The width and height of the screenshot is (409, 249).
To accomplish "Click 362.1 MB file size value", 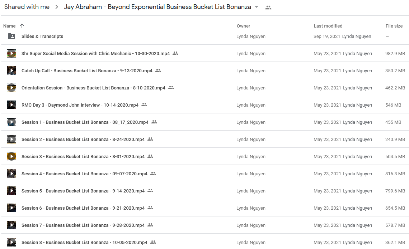I will [x=395, y=243].
